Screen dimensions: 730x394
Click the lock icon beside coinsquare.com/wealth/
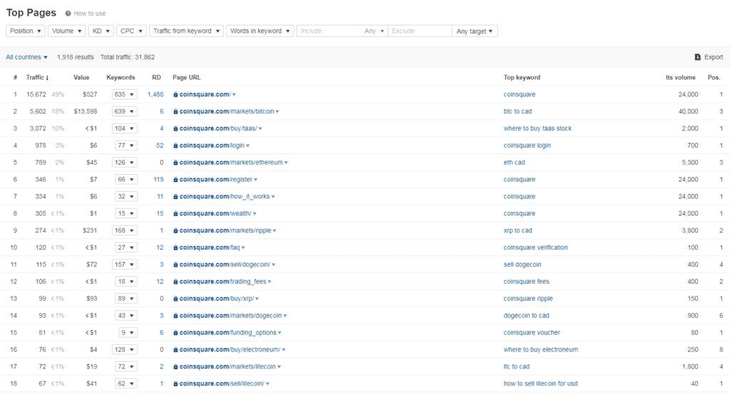click(x=175, y=214)
